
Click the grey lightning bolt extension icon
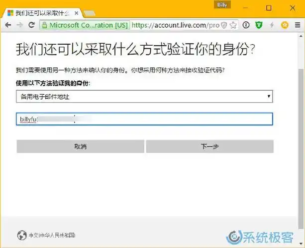(272, 25)
